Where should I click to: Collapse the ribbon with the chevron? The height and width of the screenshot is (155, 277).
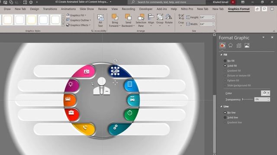[274, 31]
